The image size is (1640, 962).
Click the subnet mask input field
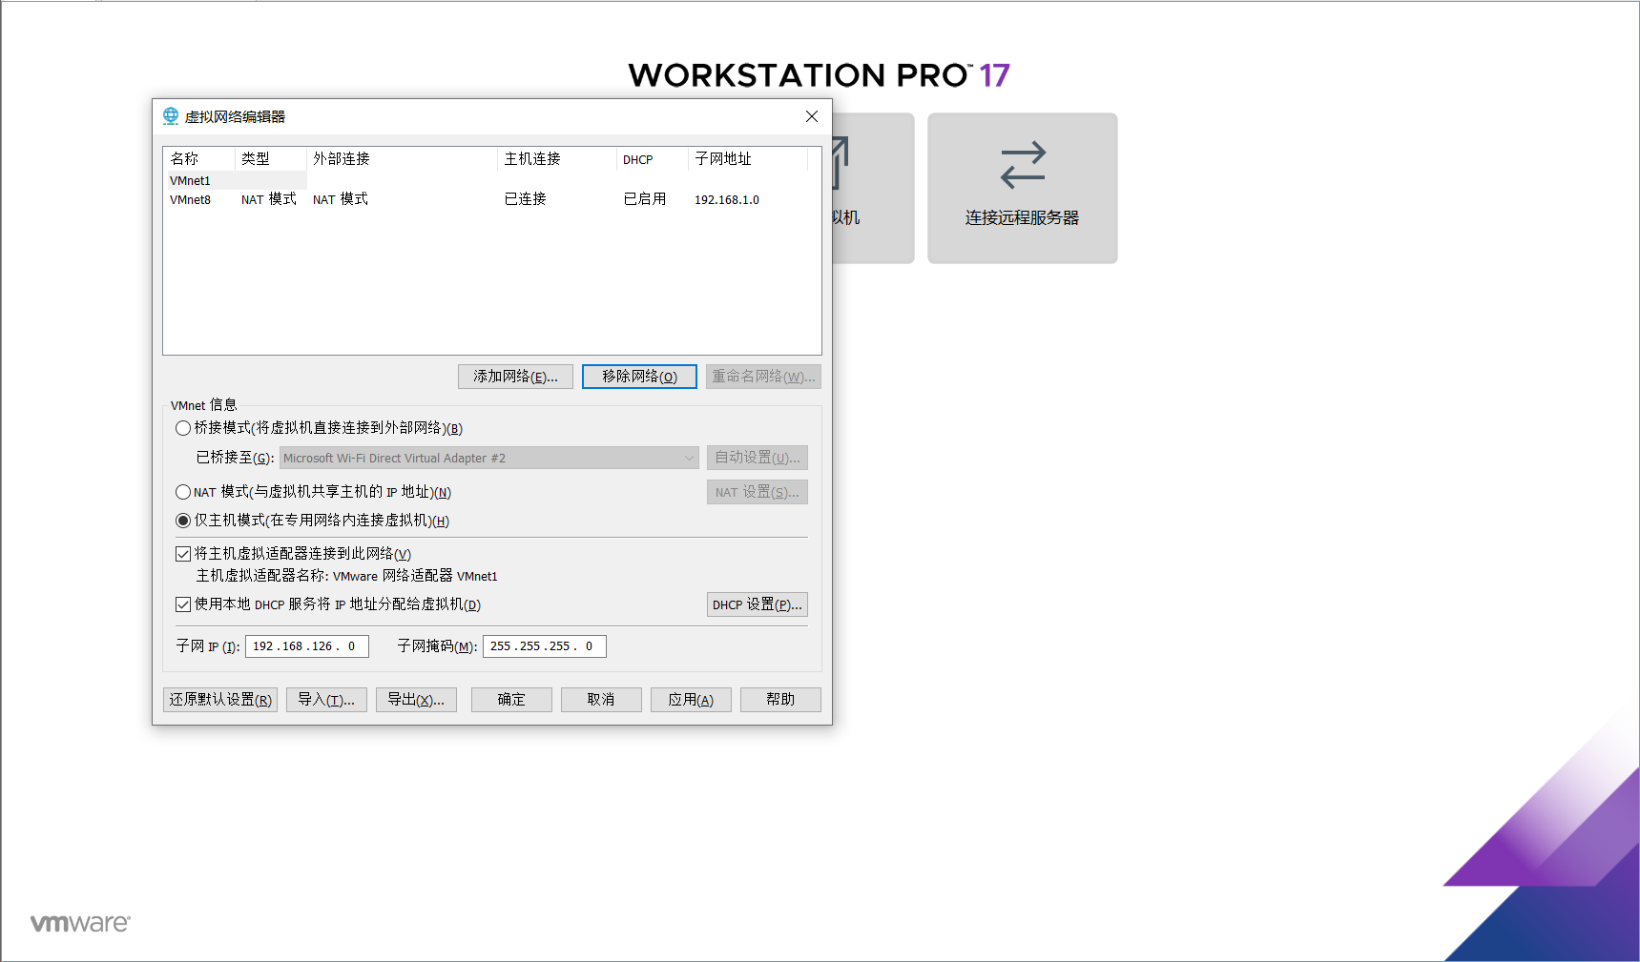click(545, 646)
